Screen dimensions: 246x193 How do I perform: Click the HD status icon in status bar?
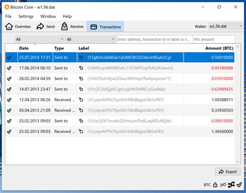click(223, 185)
